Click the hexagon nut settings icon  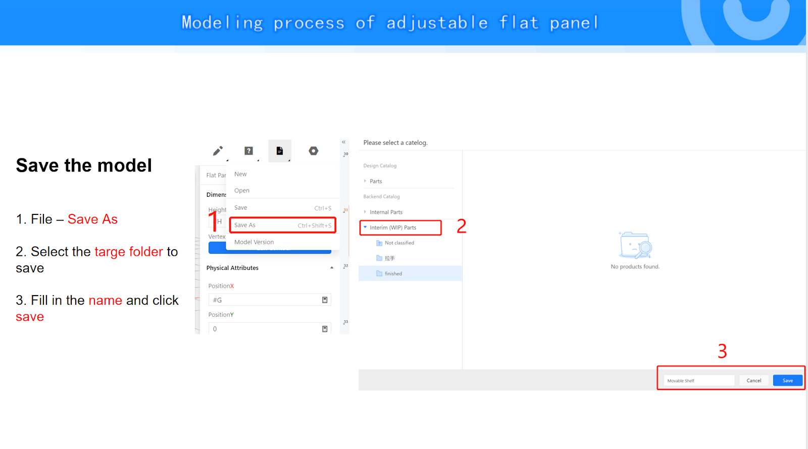click(314, 151)
